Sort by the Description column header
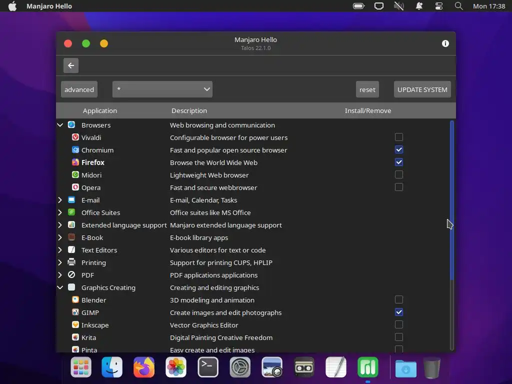Viewport: 512px width, 384px height. click(x=189, y=110)
